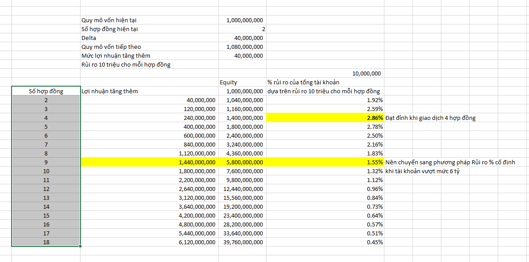Select the 'Rủi ro 10 triệu cho mỗi hợp đồng' cell
The width and height of the screenshot is (529, 262).
coord(126,64)
